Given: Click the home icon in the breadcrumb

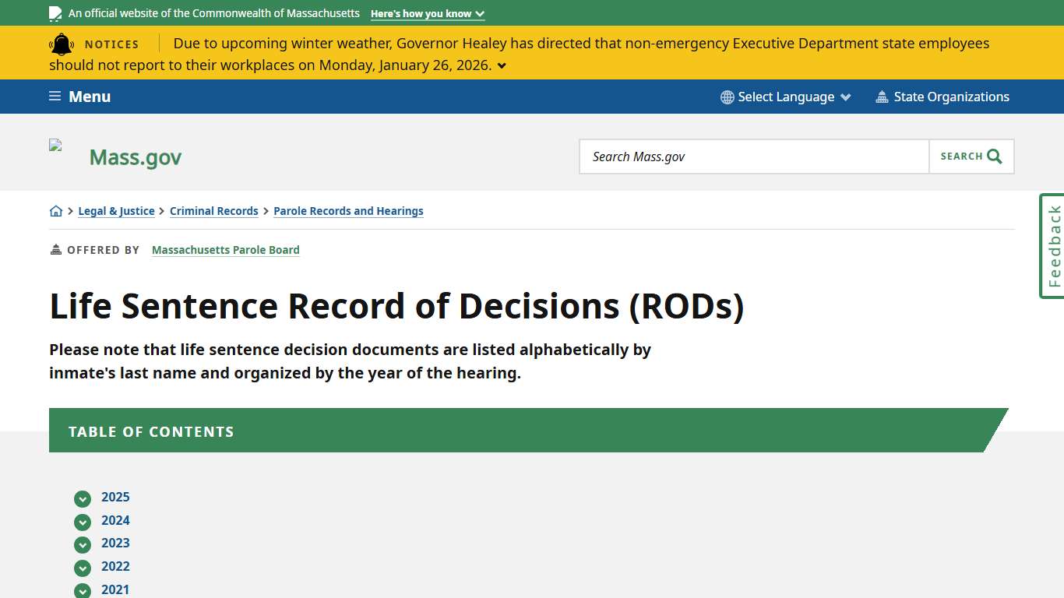Looking at the screenshot, I should [56, 210].
